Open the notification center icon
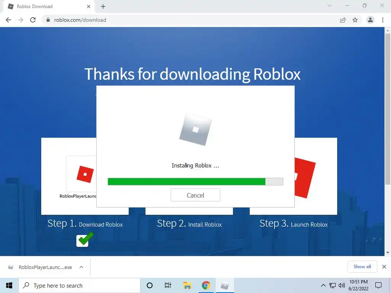Image resolution: width=391 pixels, height=293 pixels. (x=378, y=285)
